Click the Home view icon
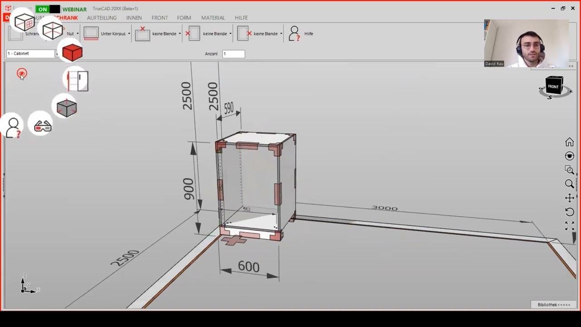 (x=569, y=143)
